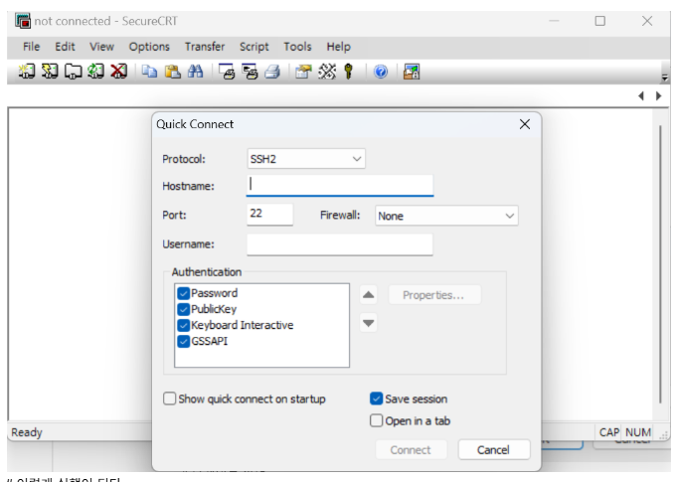Maximize the SecureCRT window
Image resolution: width=675 pixels, height=482 pixels.
pos(600,21)
